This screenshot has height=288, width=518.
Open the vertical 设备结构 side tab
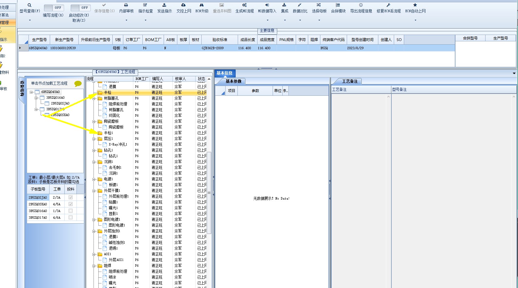pyautogui.click(x=22, y=88)
